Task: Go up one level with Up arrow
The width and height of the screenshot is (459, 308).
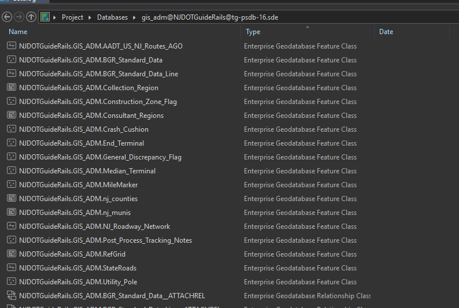Action: pyautogui.click(x=31, y=17)
